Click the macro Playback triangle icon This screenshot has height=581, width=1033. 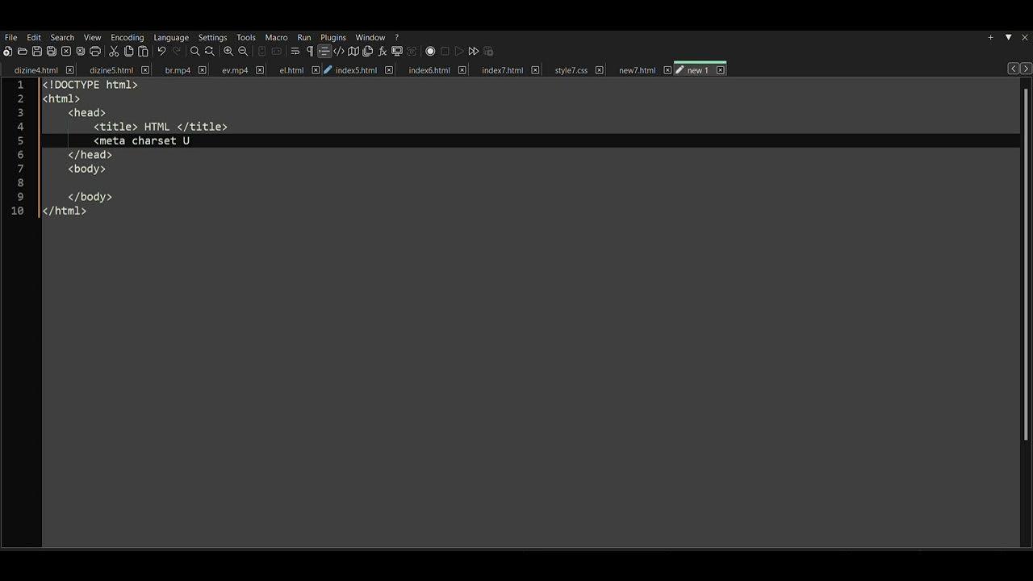point(459,51)
